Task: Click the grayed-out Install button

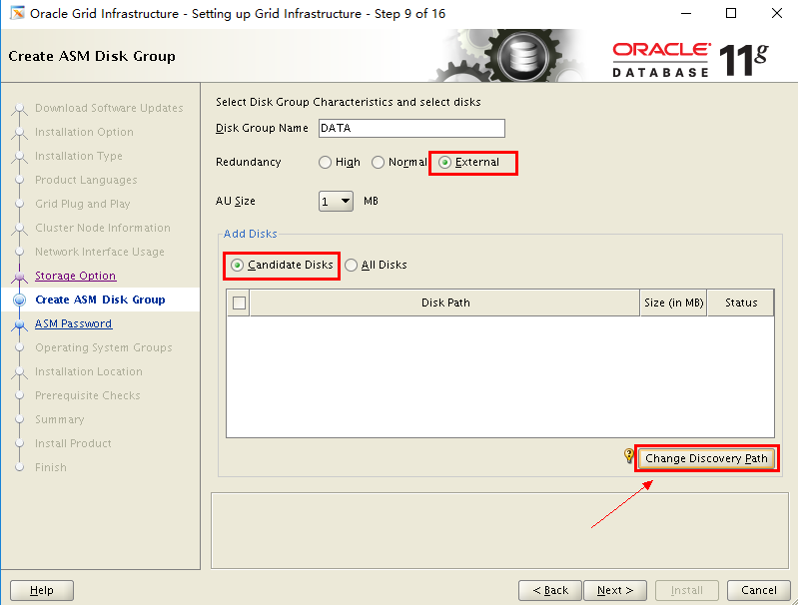Action: pos(686,590)
